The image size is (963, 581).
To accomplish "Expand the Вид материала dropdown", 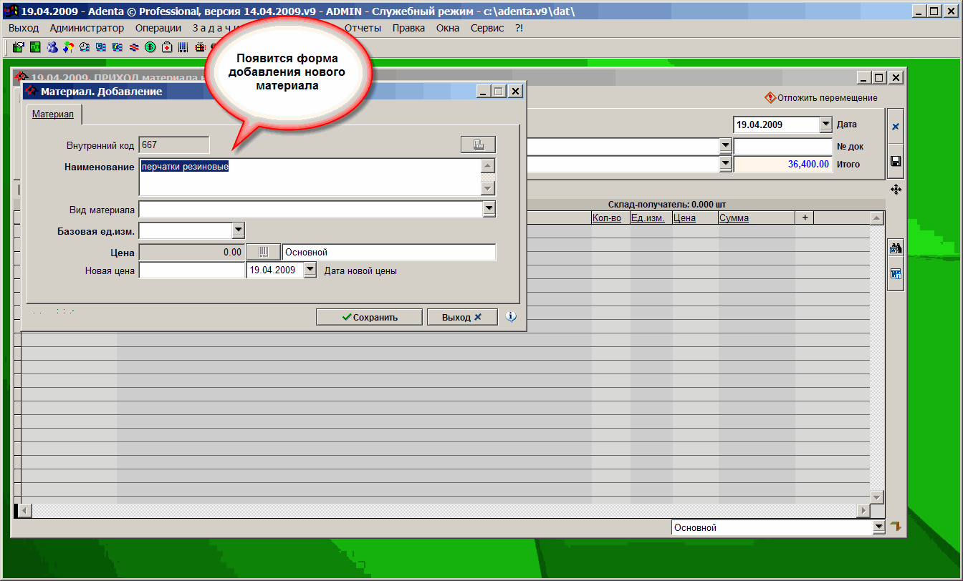I will tap(489, 209).
